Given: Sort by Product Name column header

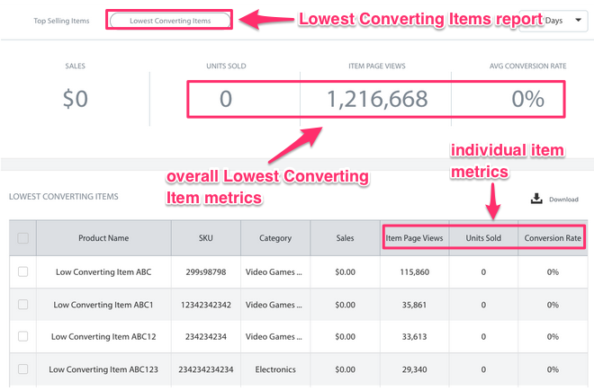Looking at the screenshot, I should tap(103, 238).
